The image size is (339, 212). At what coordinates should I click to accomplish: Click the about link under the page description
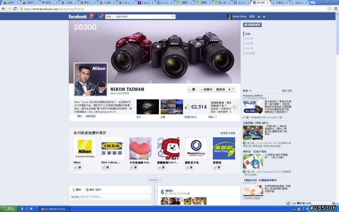tap(80, 117)
